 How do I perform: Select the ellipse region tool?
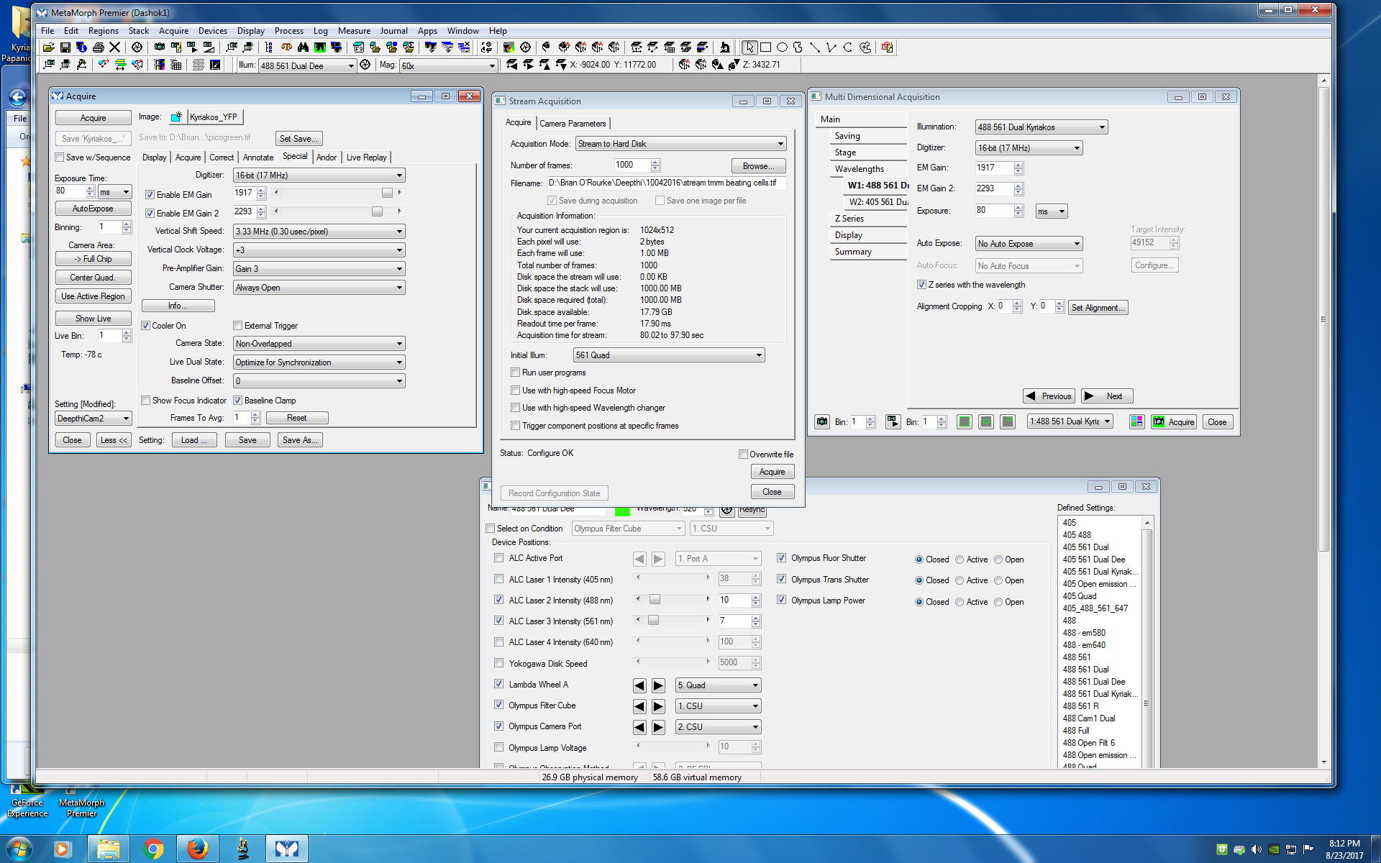[782, 47]
